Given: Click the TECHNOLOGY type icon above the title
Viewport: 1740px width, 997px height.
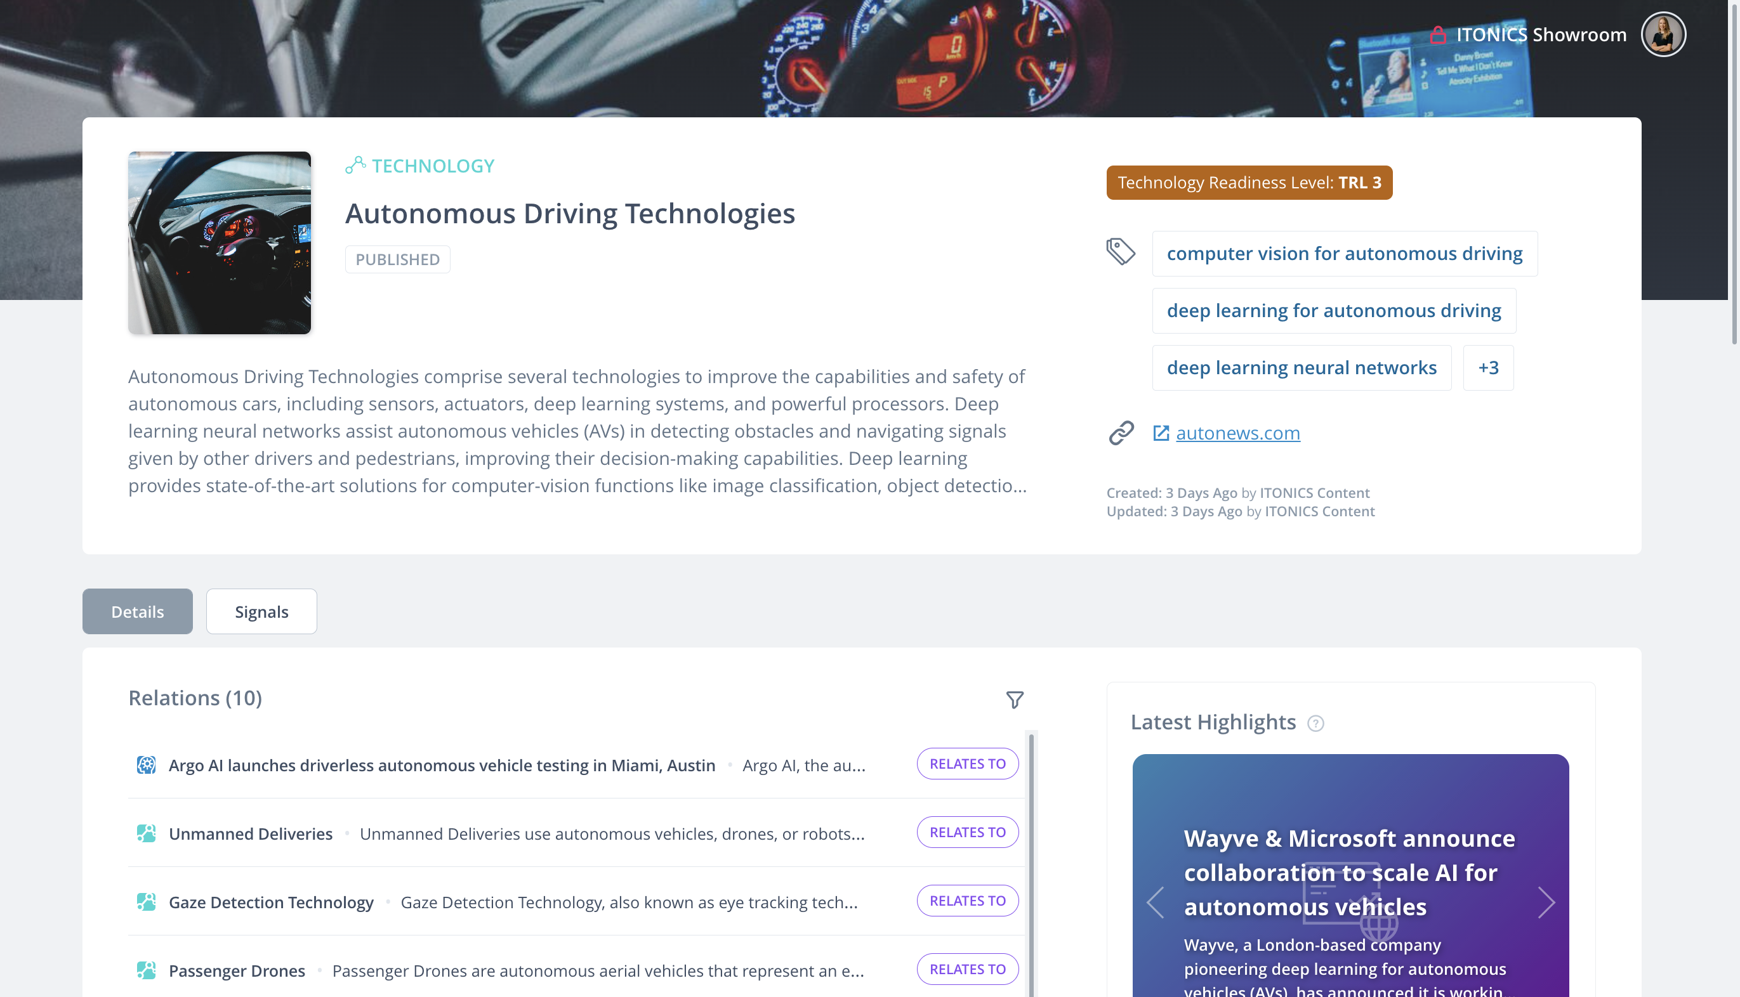Looking at the screenshot, I should pos(356,164).
